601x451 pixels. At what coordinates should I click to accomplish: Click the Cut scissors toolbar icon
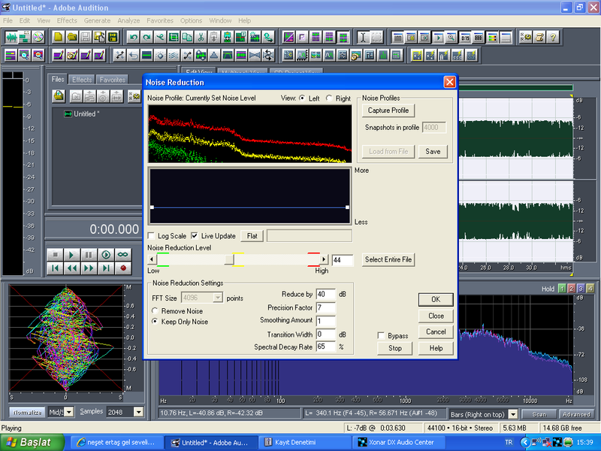(x=201, y=37)
